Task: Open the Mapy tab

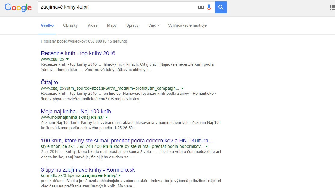Action: [x=112, y=25]
